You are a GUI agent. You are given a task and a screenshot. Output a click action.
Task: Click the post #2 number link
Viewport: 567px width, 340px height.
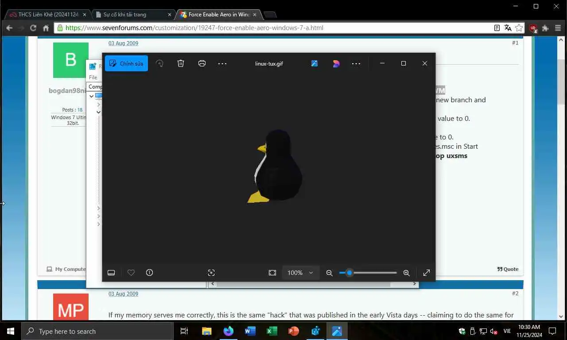click(515, 294)
